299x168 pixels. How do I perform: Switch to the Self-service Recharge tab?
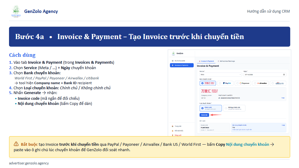point(226,61)
